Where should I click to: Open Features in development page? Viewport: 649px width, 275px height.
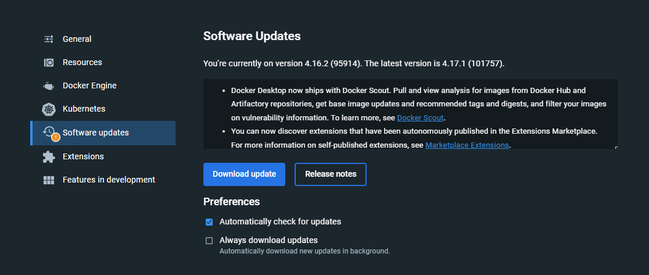tap(109, 180)
